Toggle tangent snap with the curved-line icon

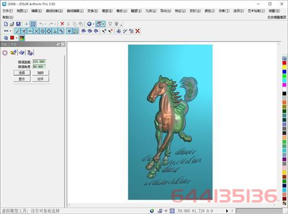pyautogui.click(x=61, y=31)
